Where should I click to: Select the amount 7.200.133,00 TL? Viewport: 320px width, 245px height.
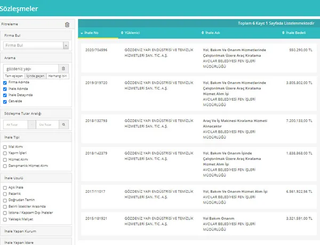(299, 121)
